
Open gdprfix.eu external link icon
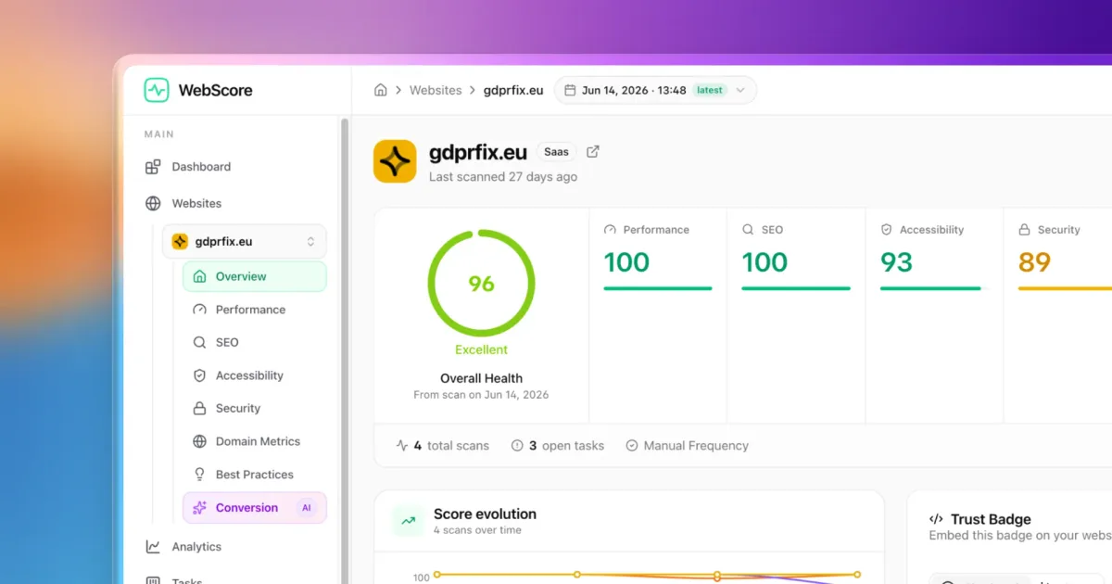click(593, 151)
